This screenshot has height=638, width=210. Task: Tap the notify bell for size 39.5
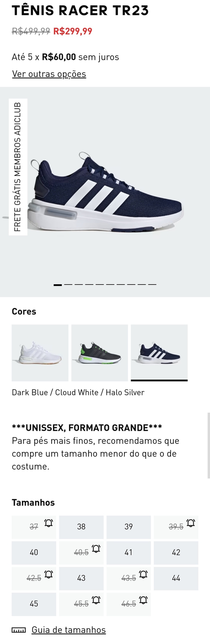(191, 523)
